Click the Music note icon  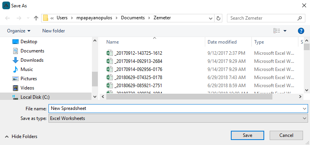[x=16, y=69]
